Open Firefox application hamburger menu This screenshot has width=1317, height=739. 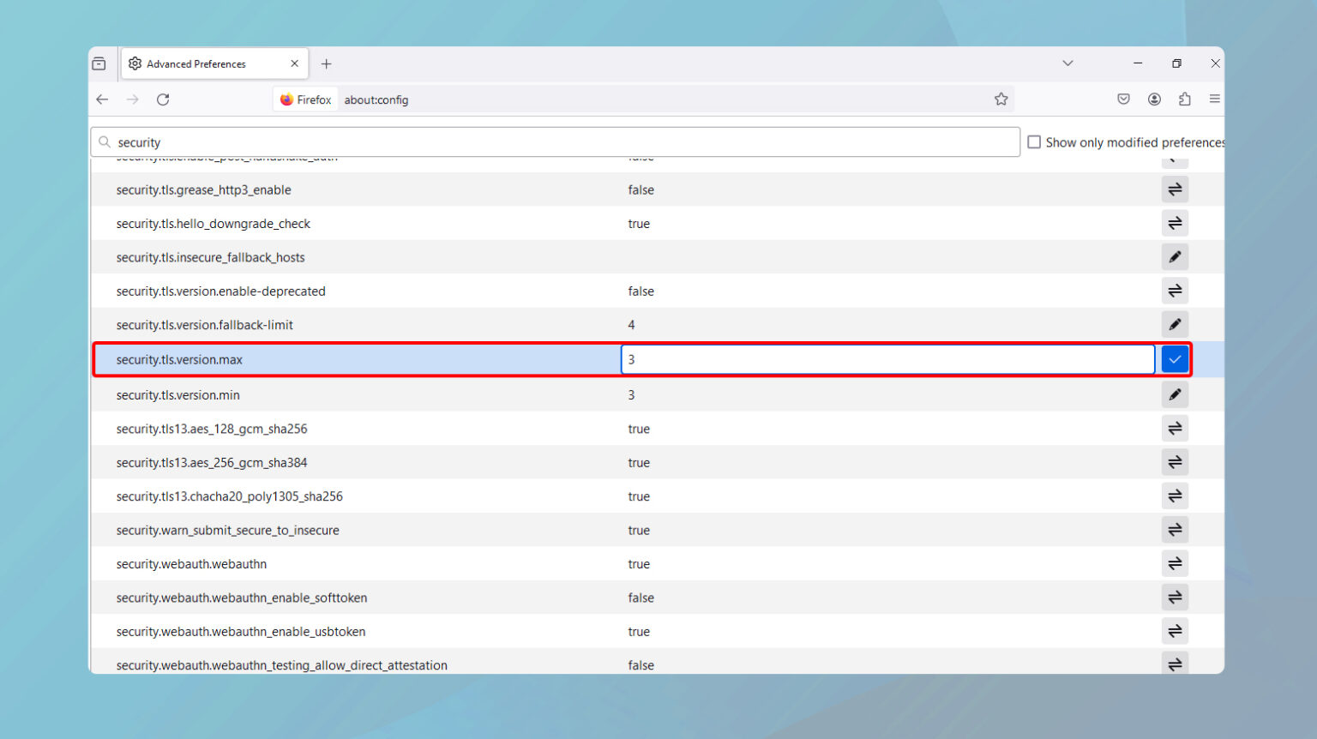(1214, 99)
